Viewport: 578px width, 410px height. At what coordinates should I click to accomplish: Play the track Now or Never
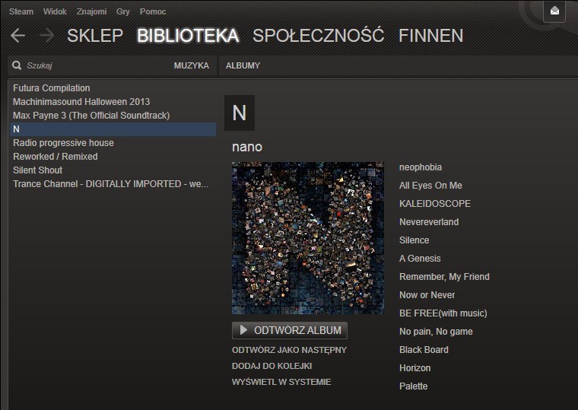point(427,295)
